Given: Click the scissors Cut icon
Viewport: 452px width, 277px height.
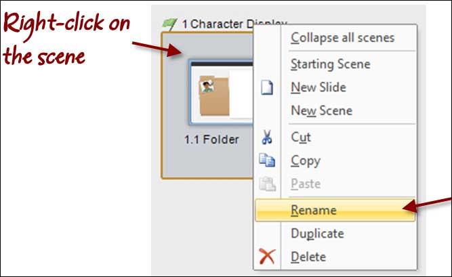Looking at the screenshot, I should point(267,137).
